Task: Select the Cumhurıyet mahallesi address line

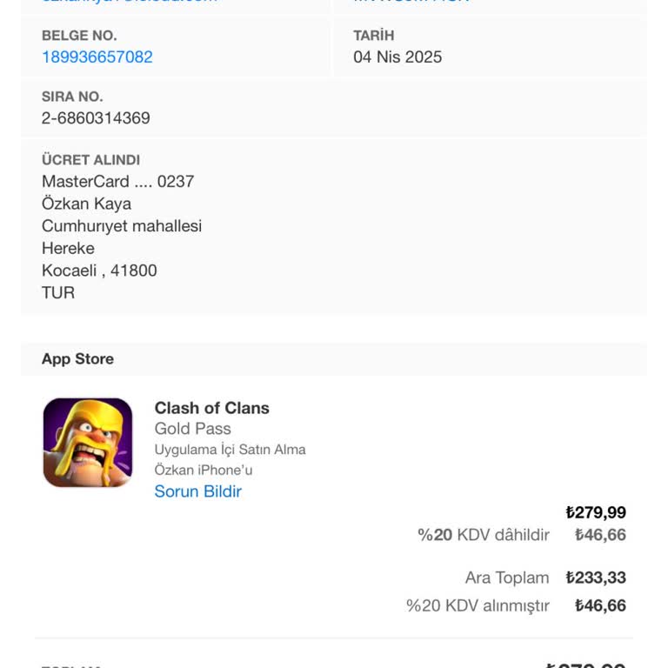Action: point(122,226)
